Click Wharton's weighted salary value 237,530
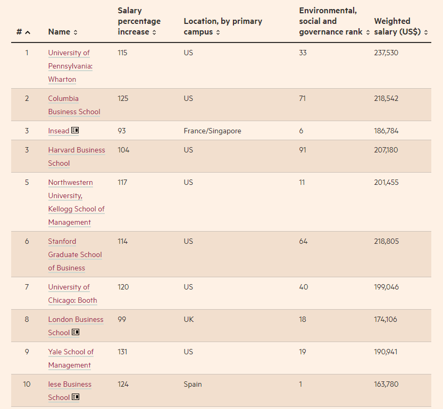 click(x=386, y=53)
